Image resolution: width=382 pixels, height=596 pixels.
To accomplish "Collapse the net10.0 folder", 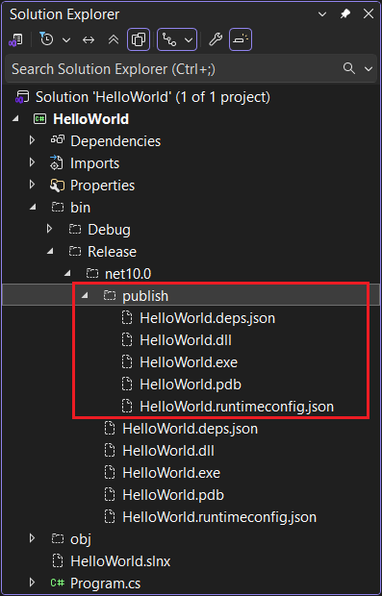I will point(67,273).
